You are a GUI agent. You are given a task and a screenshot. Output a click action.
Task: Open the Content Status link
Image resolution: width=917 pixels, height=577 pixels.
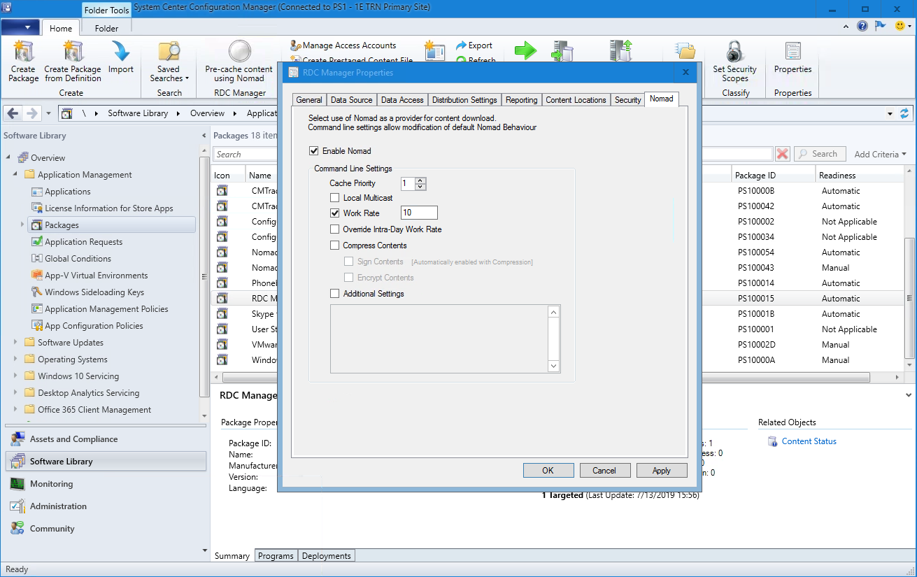(809, 441)
